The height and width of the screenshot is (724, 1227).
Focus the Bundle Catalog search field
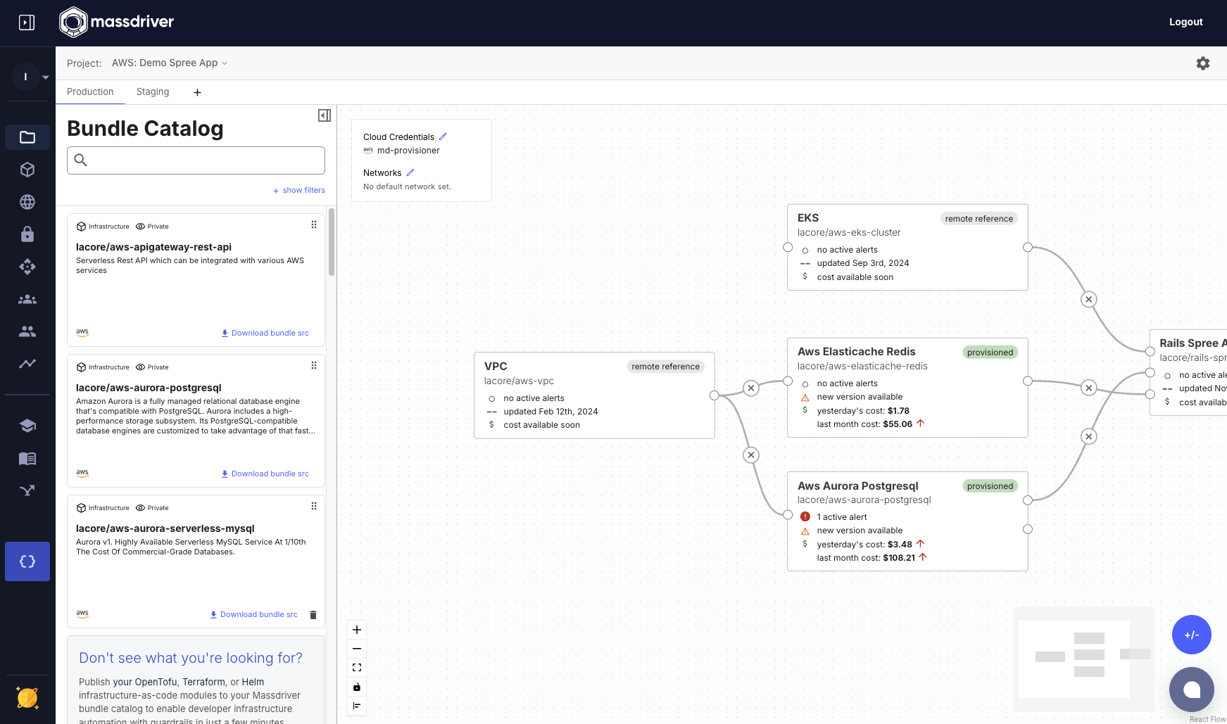pos(196,160)
